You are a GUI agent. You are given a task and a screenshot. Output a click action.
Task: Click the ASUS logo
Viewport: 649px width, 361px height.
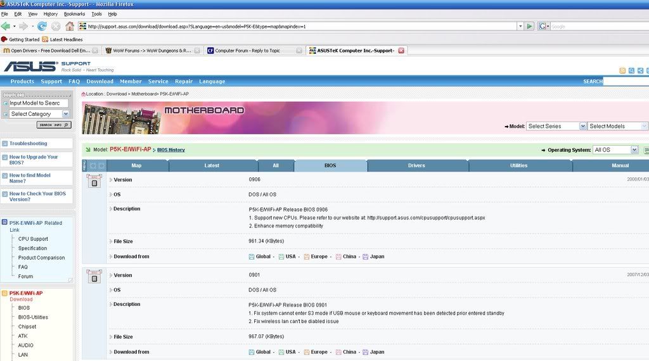coord(30,66)
